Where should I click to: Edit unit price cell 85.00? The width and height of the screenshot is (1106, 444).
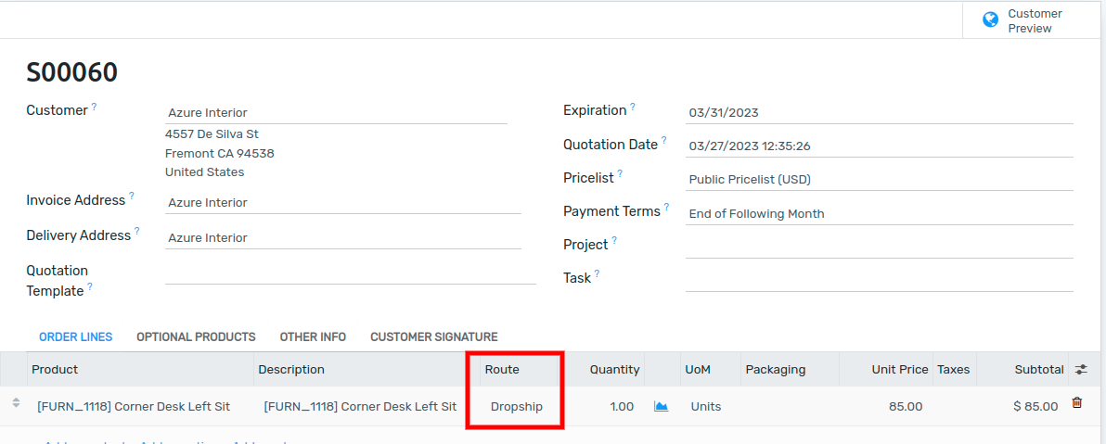(x=884, y=407)
